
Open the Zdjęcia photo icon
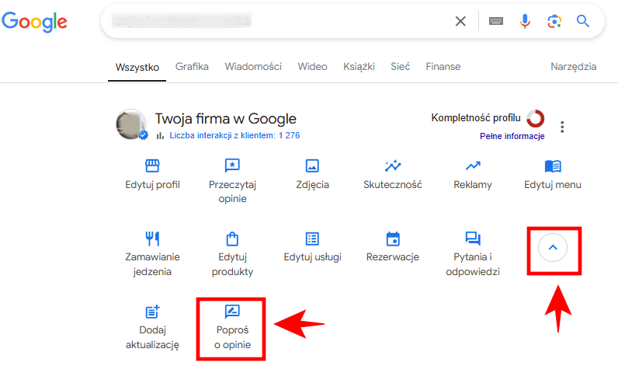[312, 166]
